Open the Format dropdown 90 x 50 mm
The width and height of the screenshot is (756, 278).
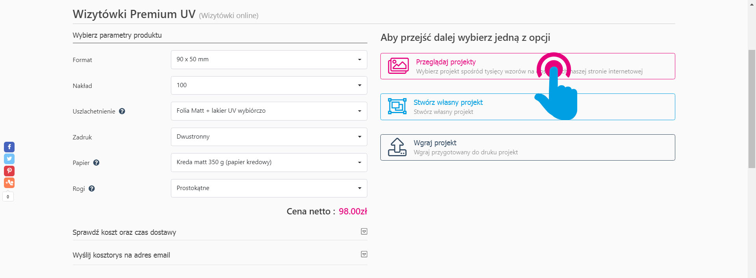pyautogui.click(x=269, y=60)
